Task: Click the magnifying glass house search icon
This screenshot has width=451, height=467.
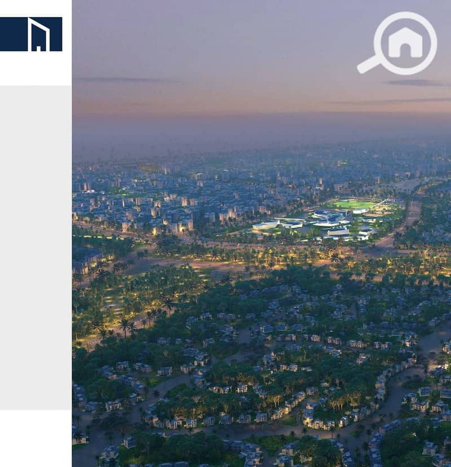Action: (x=397, y=43)
